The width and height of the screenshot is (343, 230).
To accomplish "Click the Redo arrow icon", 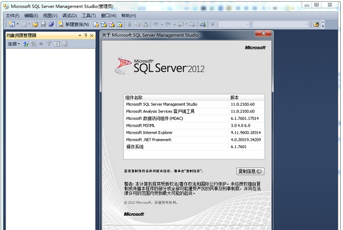I will pyautogui.click(x=168, y=24).
